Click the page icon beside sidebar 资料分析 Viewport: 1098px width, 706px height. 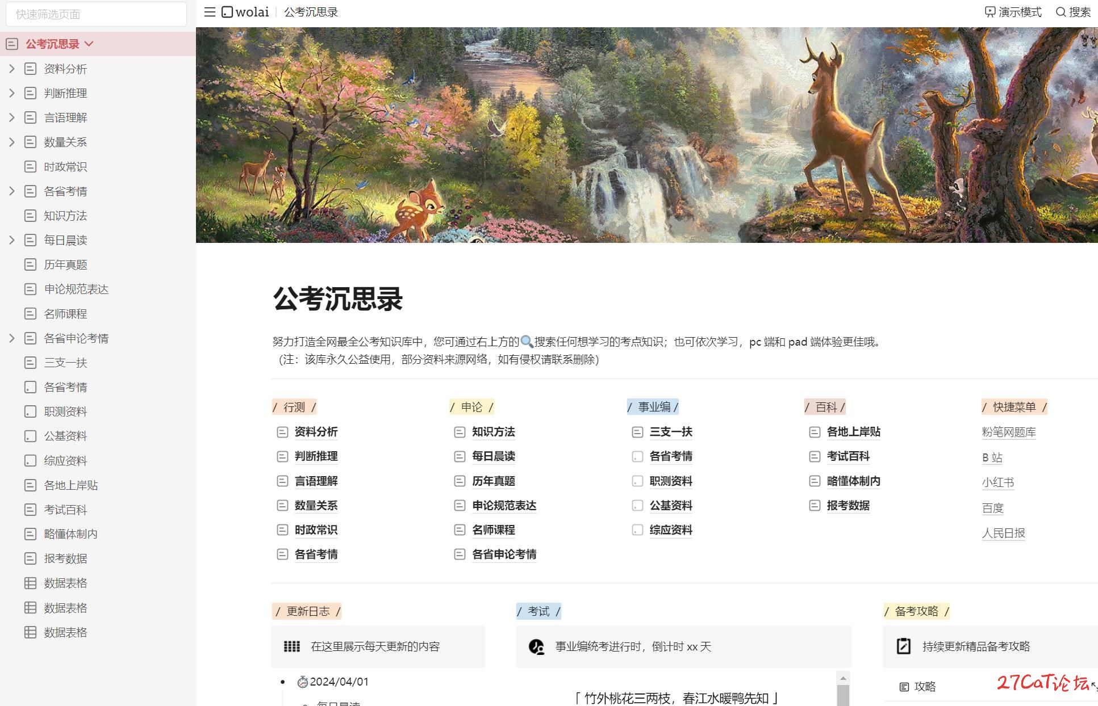tap(31, 69)
